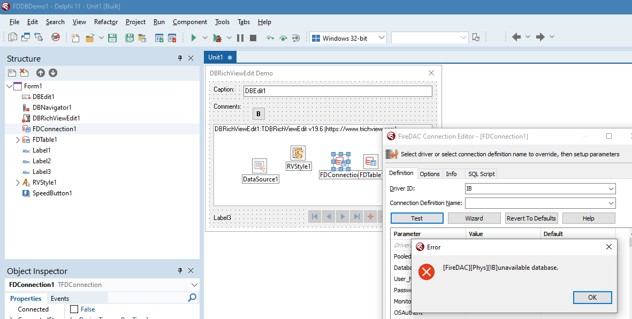Click the Open folder icon in the toolbar
Viewport: 632px width, 319px height.
[x=89, y=38]
